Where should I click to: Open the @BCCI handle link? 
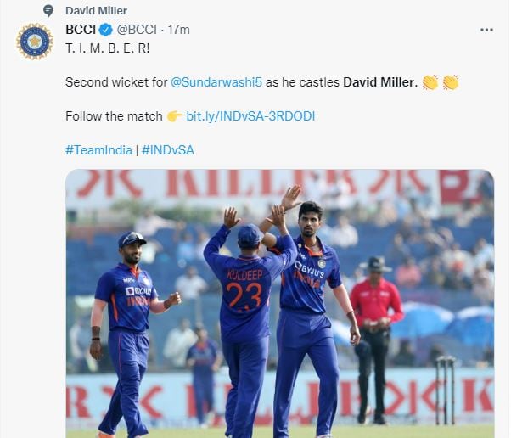137,30
